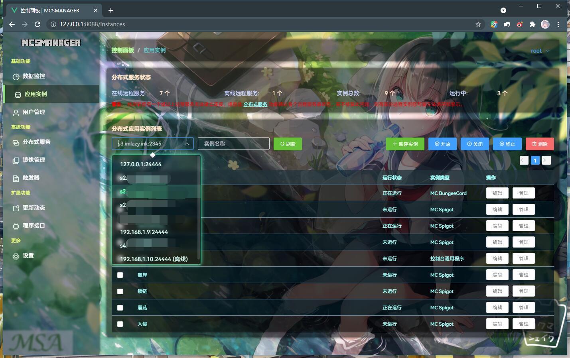Viewport: 570px width, 358px height.
Task: Open 程序接口 sidebar entry
Action: pos(34,226)
